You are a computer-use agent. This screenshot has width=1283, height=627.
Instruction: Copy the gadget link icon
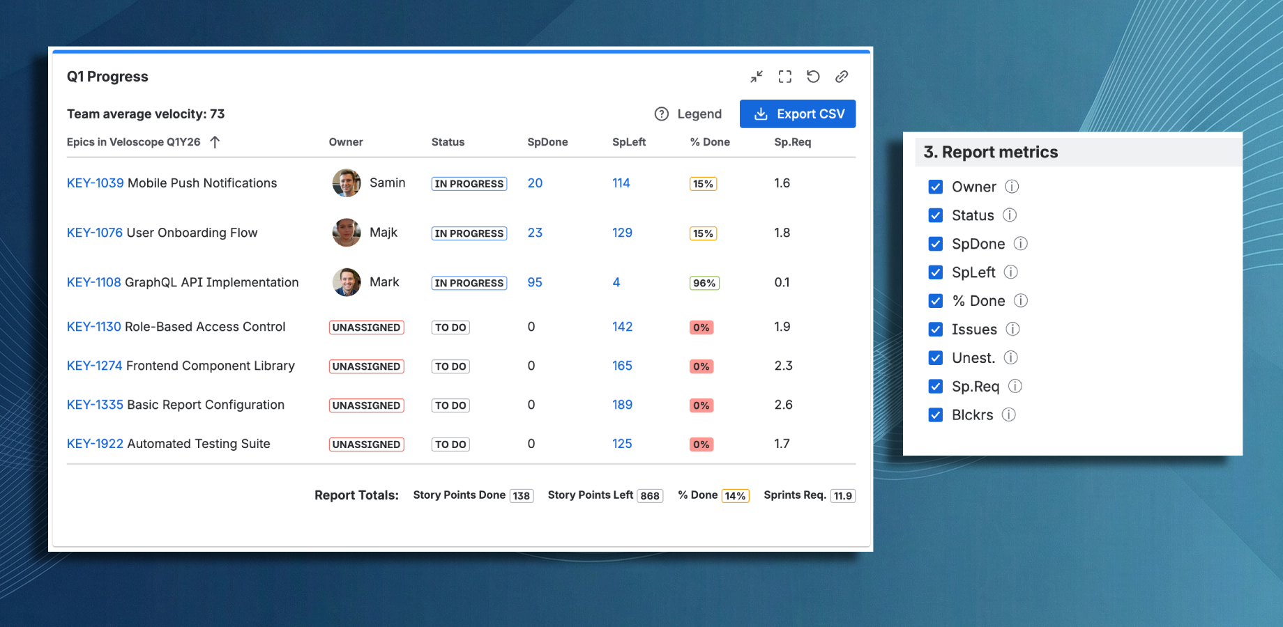tap(842, 77)
